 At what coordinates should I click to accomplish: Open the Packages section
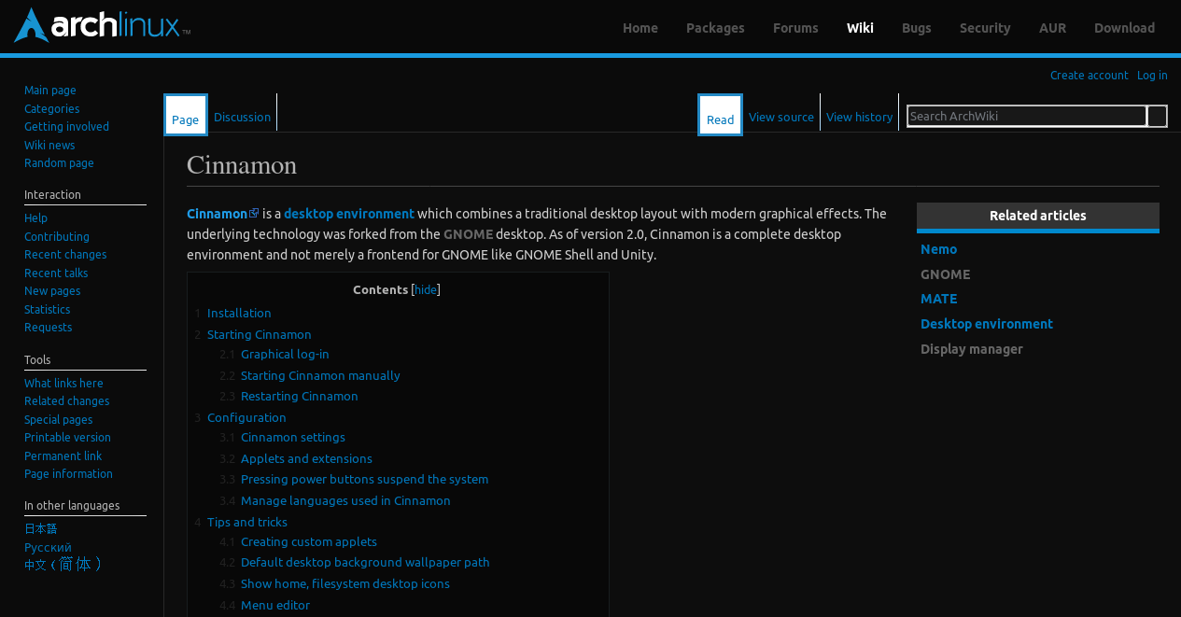(x=715, y=28)
